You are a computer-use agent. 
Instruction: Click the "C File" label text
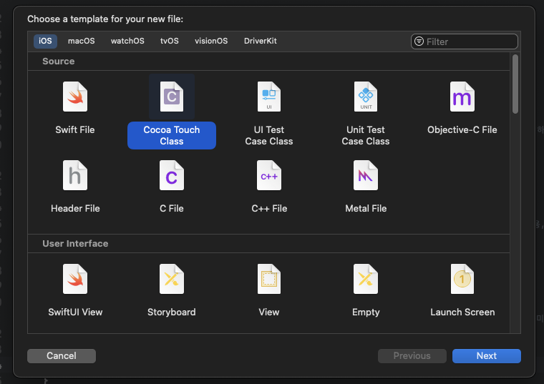click(x=172, y=208)
